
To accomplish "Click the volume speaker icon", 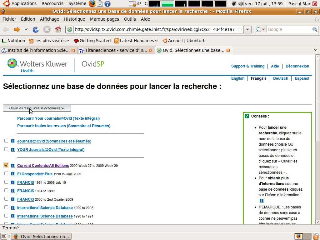I will [x=241, y=3].
